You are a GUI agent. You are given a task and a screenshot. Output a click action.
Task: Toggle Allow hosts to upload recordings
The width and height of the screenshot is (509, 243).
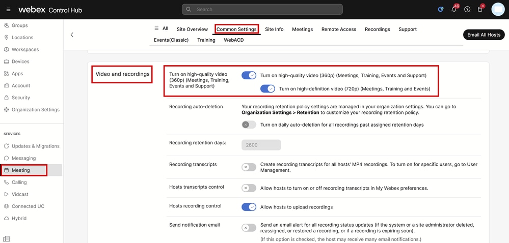pos(249,207)
